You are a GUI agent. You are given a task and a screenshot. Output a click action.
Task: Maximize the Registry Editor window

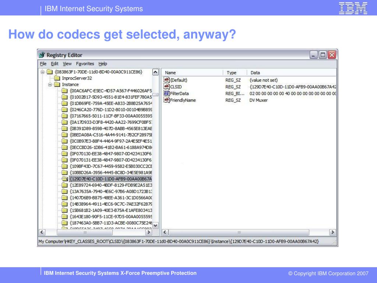pyautogui.click(x=323, y=55)
